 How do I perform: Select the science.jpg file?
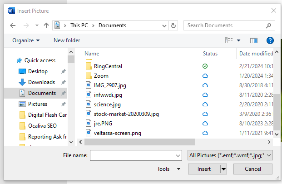point(107,104)
